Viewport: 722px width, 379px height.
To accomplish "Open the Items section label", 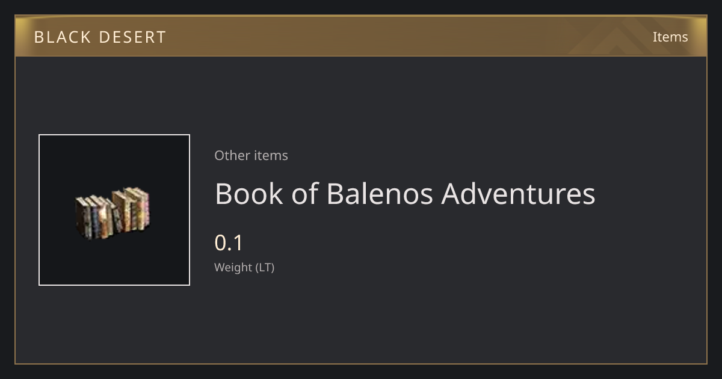I will tap(670, 37).
